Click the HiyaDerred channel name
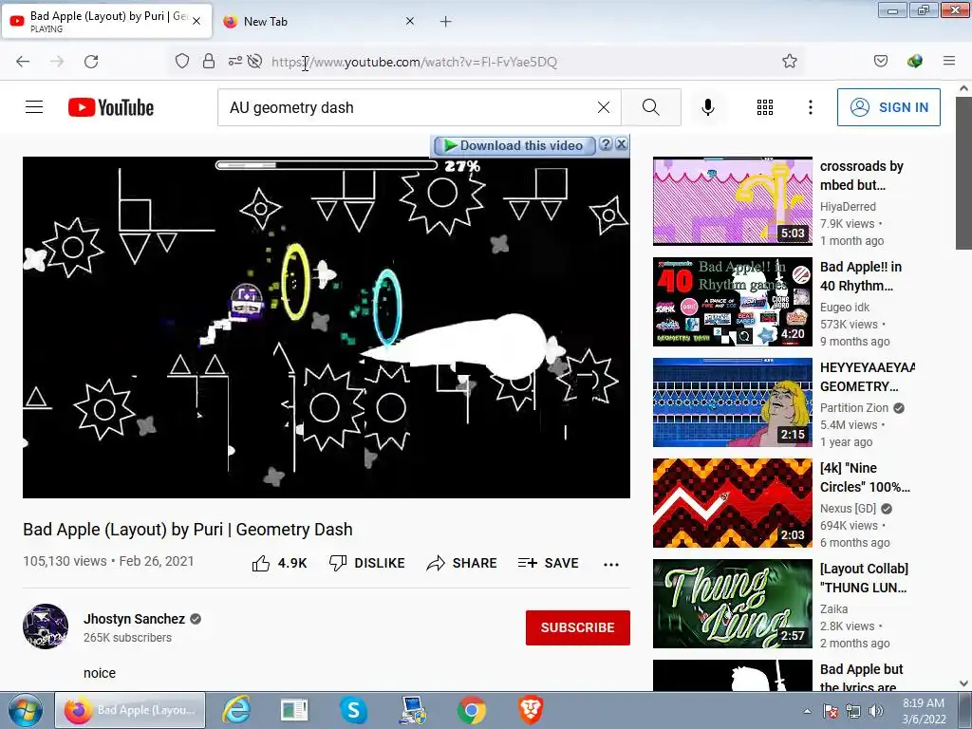The image size is (972, 729). [x=848, y=206]
